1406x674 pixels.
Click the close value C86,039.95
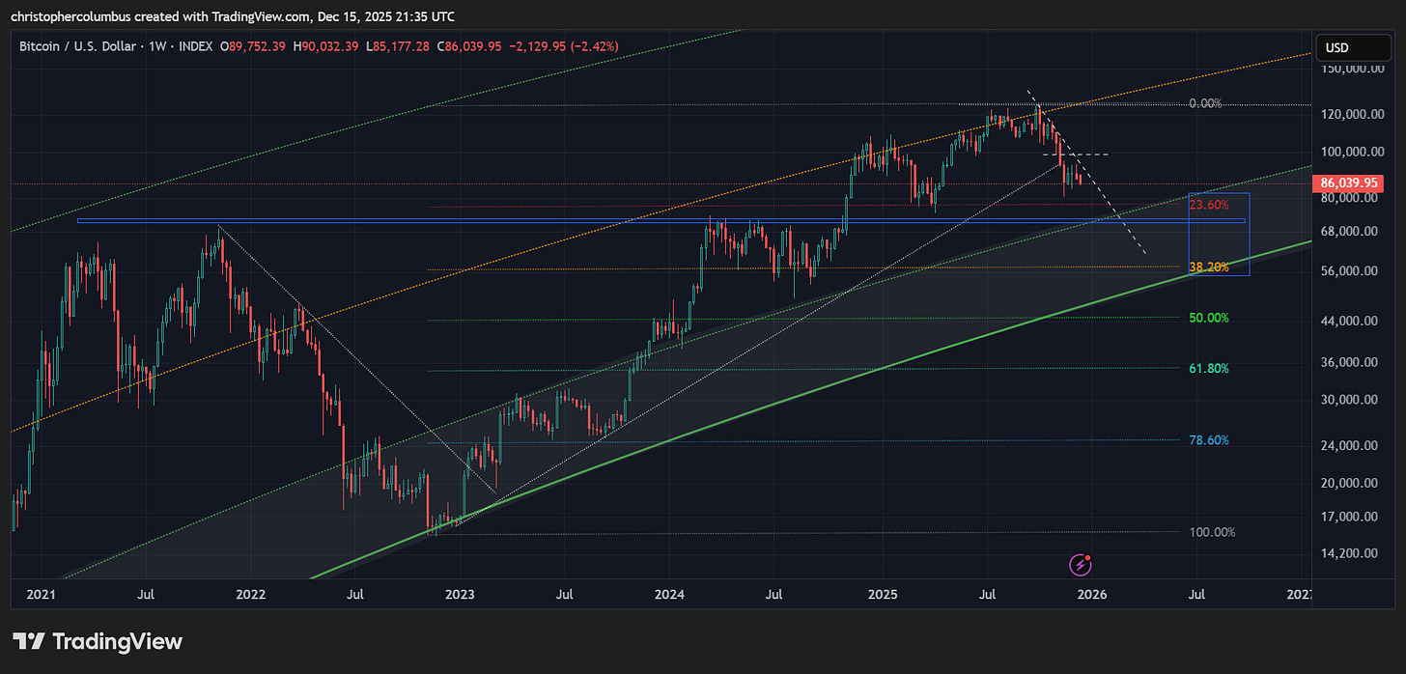click(x=468, y=46)
